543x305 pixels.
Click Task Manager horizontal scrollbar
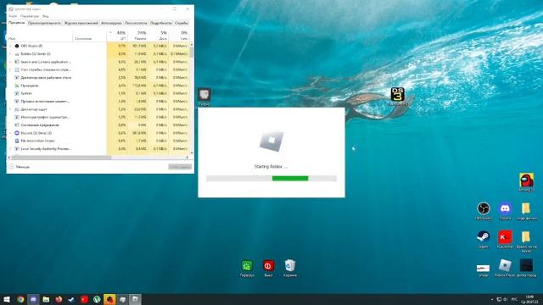click(61, 158)
